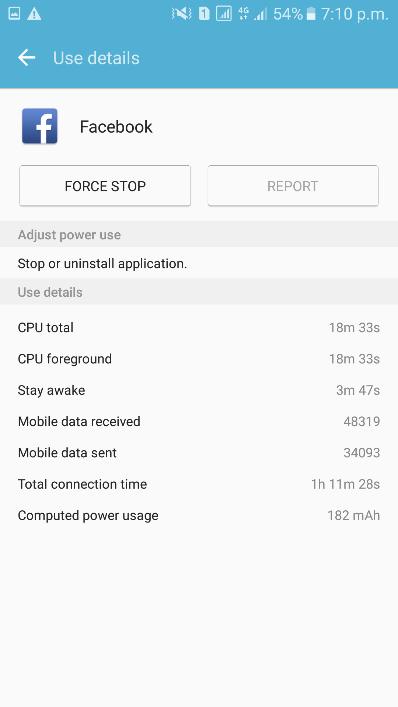Tap the Computed power usage row
398x707 pixels.
[x=199, y=516]
